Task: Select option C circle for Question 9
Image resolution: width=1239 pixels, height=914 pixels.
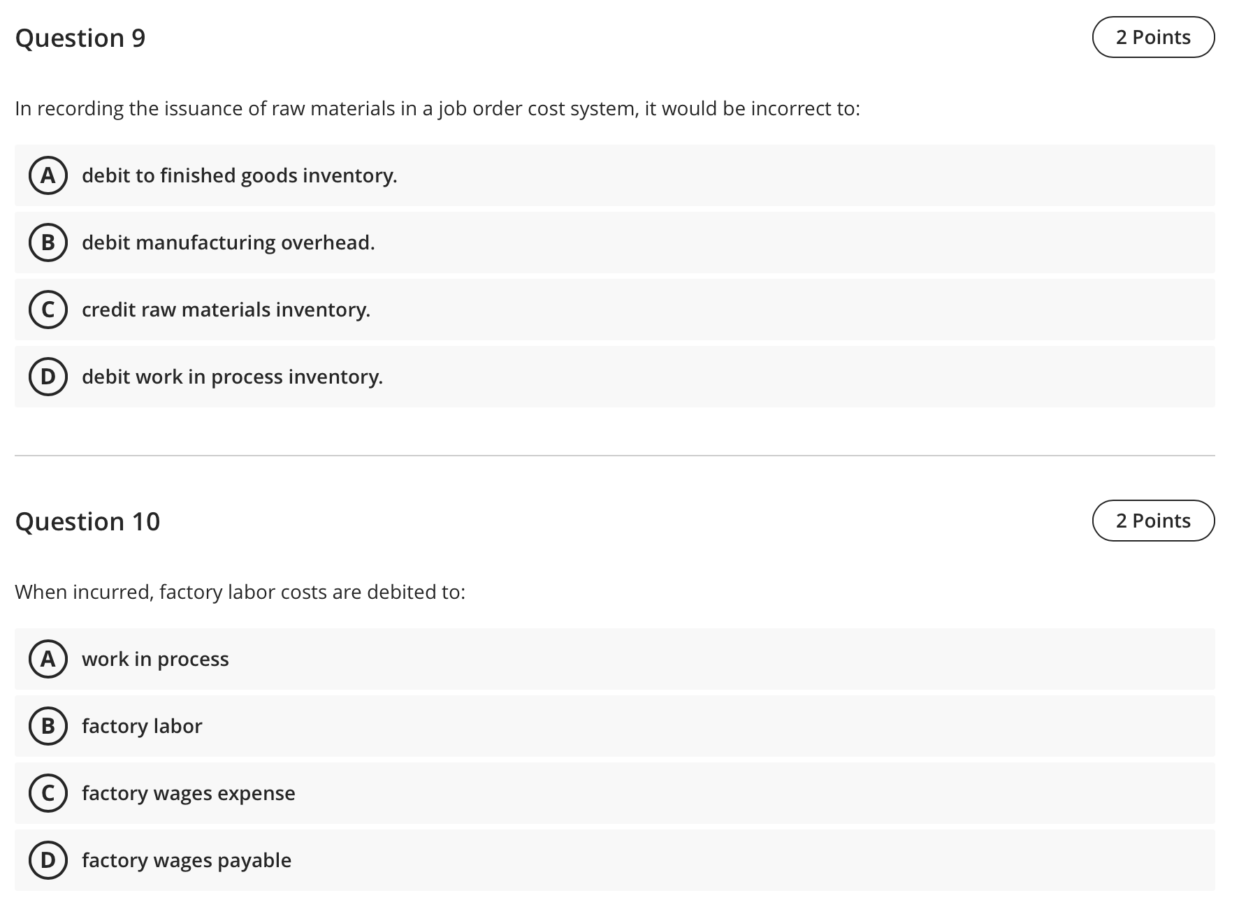Action: 48,310
